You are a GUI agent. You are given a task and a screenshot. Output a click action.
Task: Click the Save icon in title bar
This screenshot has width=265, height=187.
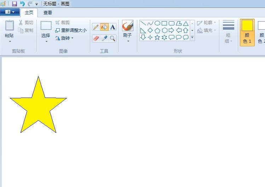(15, 4)
